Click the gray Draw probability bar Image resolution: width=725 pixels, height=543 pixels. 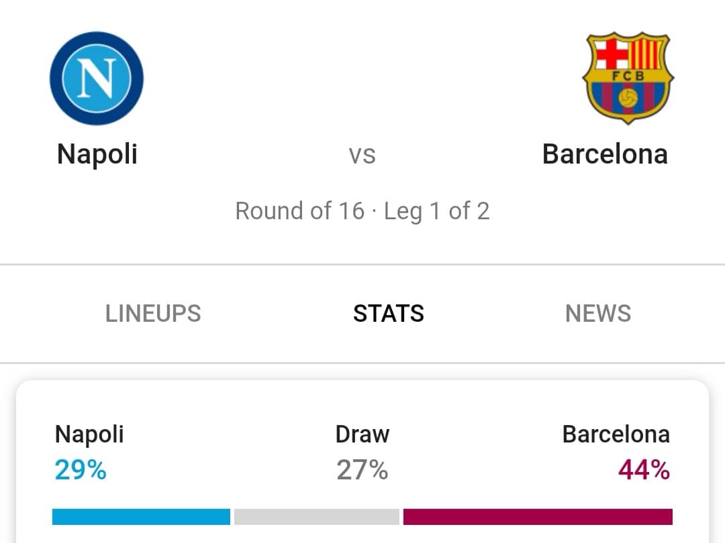[317, 517]
